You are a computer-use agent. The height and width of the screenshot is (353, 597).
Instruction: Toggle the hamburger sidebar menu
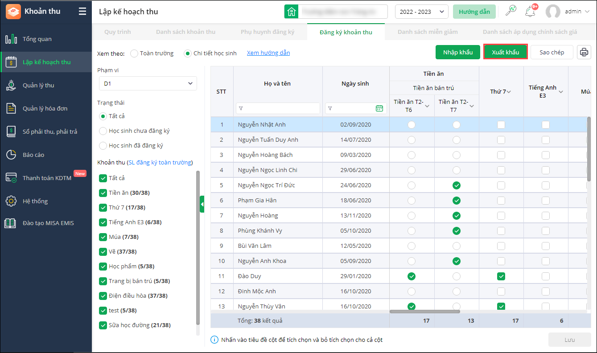pos(82,12)
